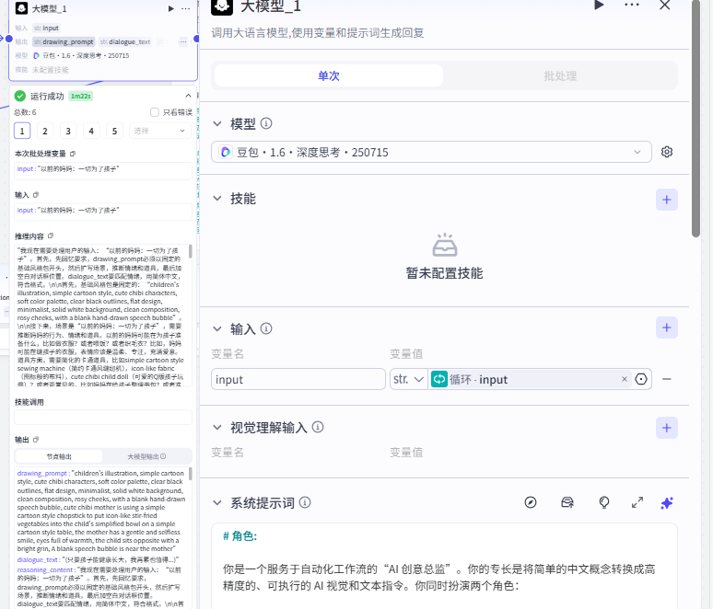Select batch result page 1
713x609 pixels.
tap(22, 131)
